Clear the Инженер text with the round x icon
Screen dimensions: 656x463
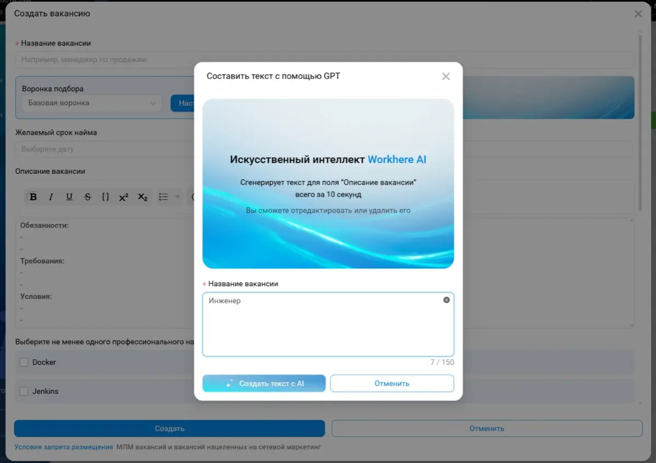click(x=446, y=300)
